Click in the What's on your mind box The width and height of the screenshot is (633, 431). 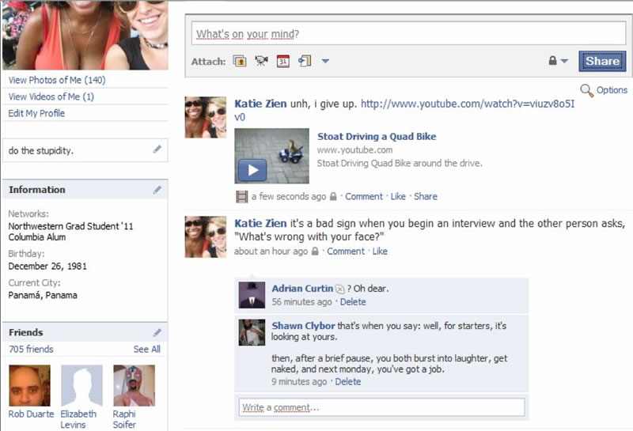tap(408, 33)
